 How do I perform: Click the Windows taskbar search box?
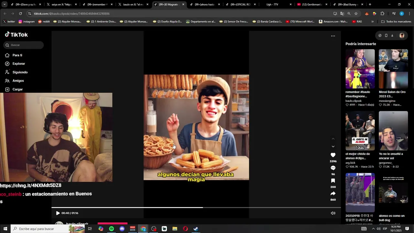click(x=48, y=229)
